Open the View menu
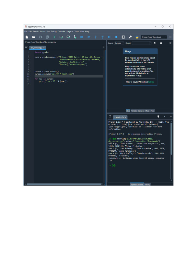This screenshot has height=261, width=196. tap(82, 31)
